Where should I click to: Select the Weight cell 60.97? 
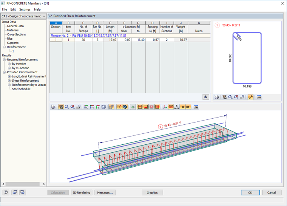click(181, 40)
